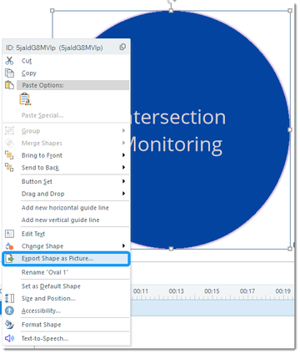Copy the shape ID using the copy icon
The image size is (300, 354).
122,47
